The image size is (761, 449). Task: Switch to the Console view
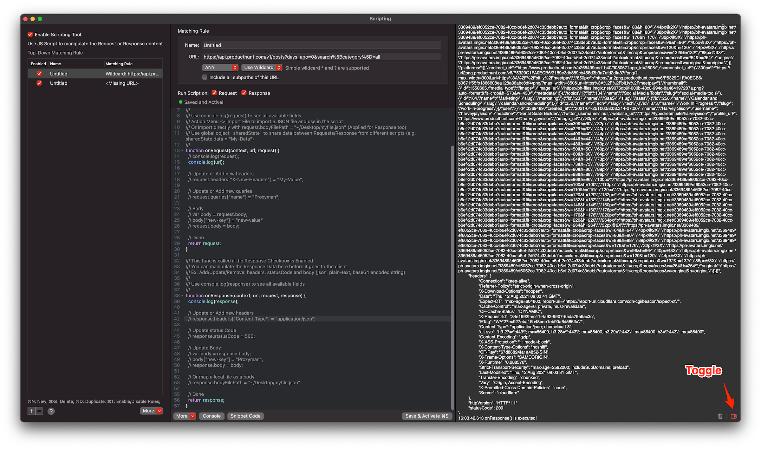211,416
